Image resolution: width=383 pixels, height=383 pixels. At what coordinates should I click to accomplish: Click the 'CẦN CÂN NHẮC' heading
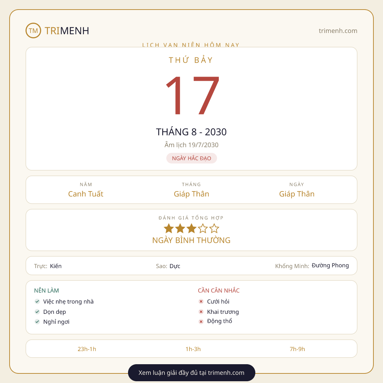point(218,290)
